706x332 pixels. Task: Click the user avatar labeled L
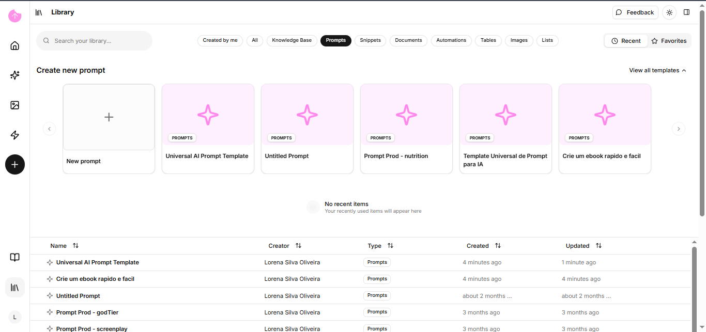pos(14,317)
